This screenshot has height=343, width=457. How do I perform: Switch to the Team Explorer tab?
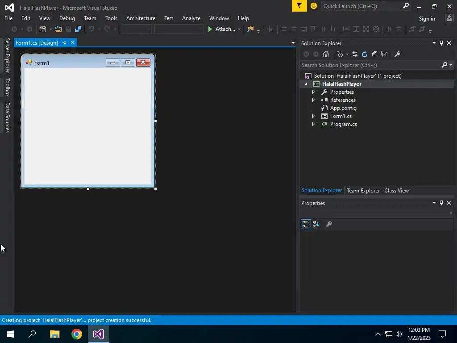(x=363, y=190)
